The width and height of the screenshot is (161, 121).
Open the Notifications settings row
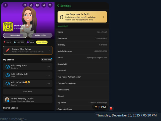tap(82, 90)
